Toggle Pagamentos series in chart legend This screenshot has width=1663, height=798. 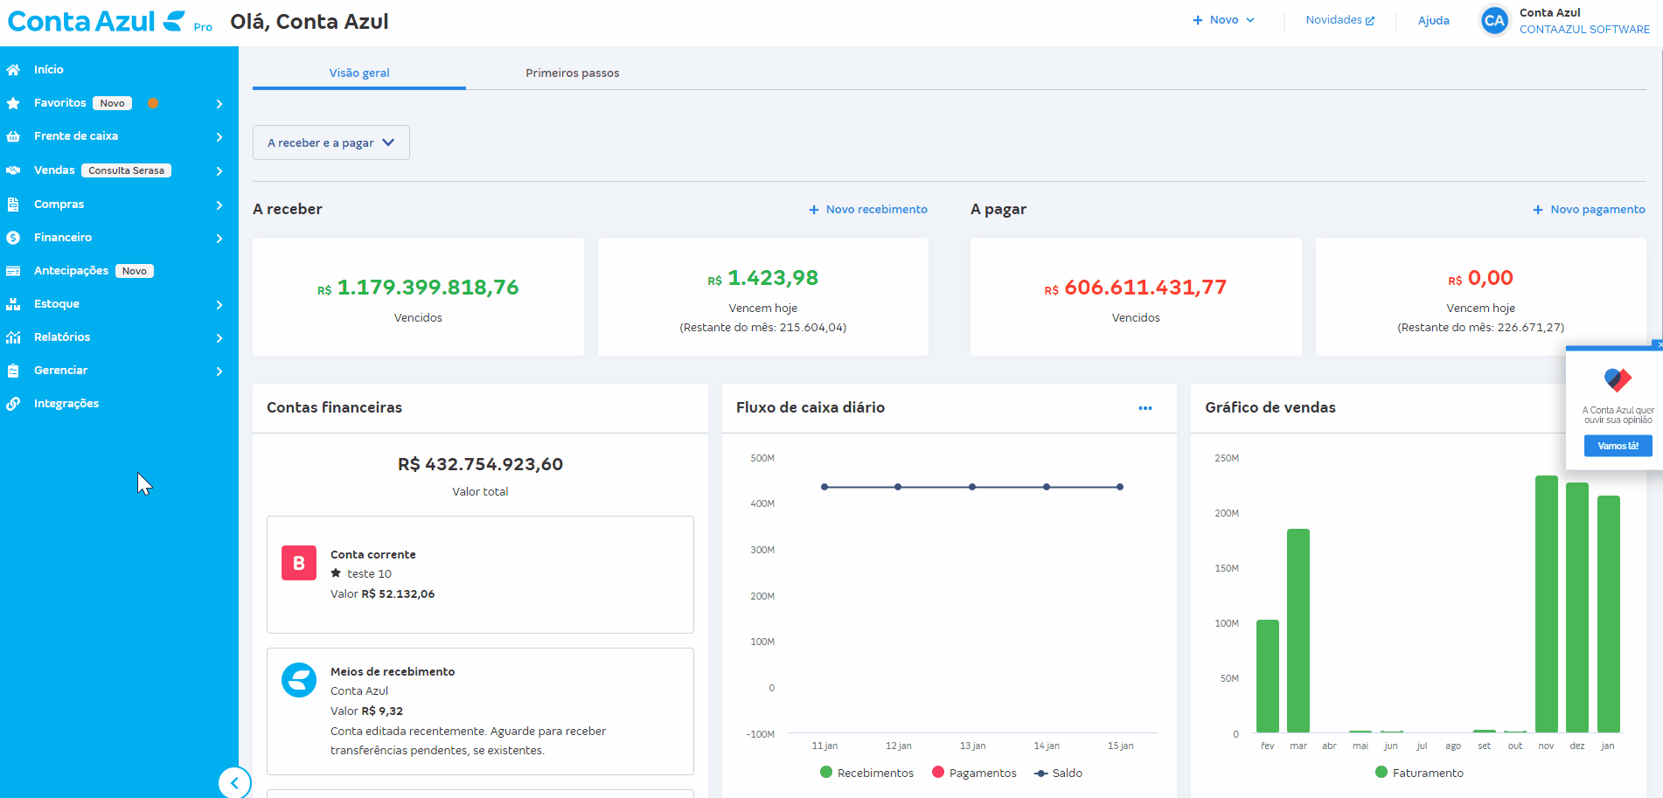pyautogui.click(x=974, y=773)
